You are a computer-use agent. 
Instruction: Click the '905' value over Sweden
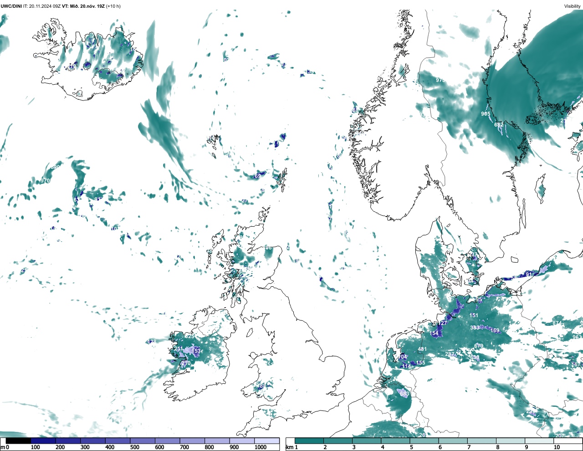(486, 114)
